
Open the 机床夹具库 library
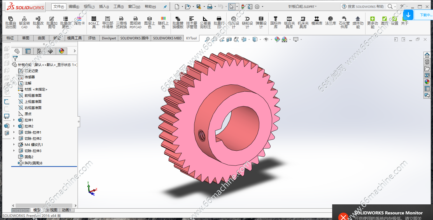tap(303, 22)
